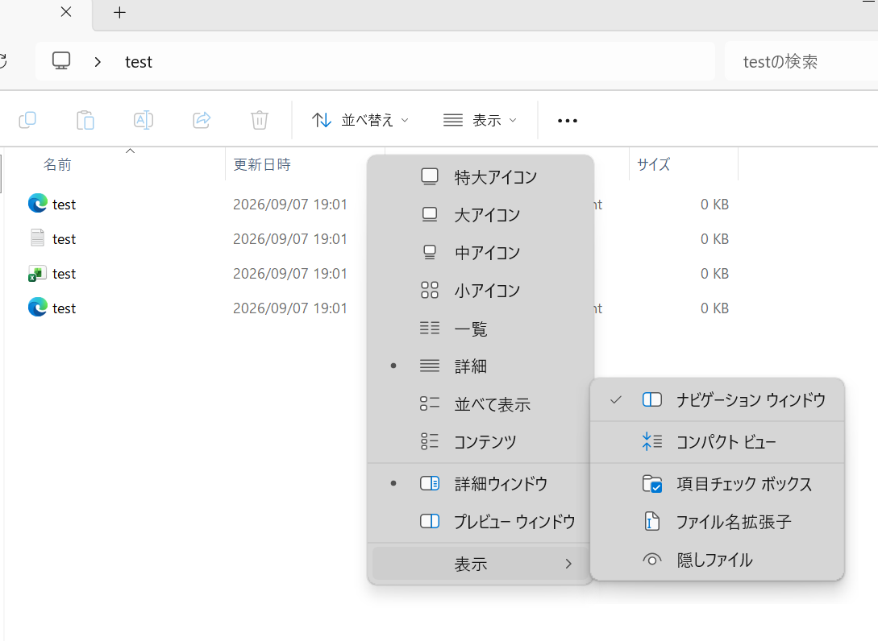Screen dimensions: 878x641
Task: Close the current Explorer tab
Action: (66, 12)
